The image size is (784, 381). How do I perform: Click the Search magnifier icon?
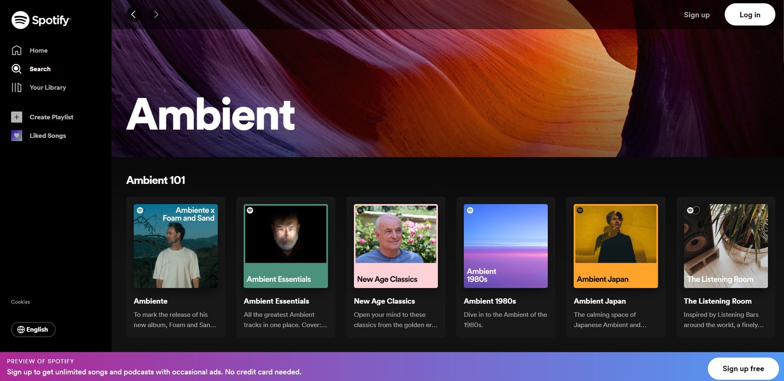tap(16, 69)
